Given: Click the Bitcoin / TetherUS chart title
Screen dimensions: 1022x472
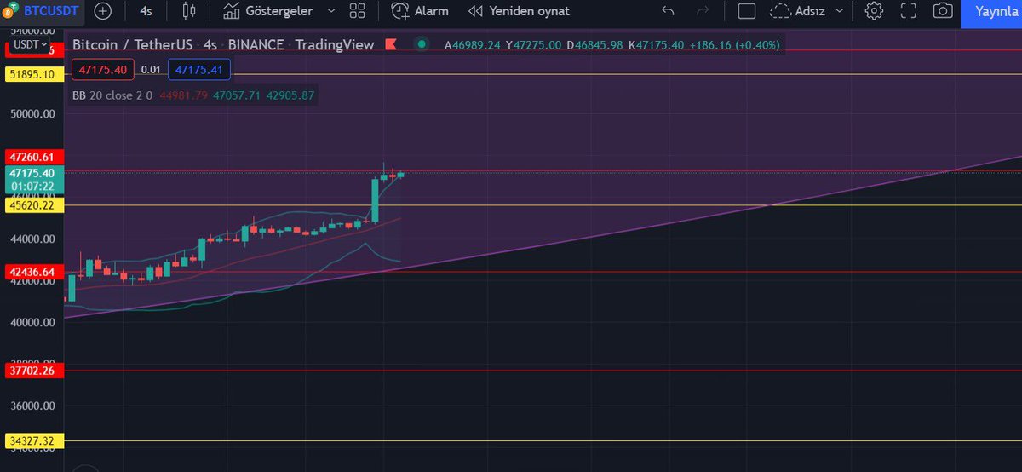Looking at the screenshot, I should click(132, 45).
